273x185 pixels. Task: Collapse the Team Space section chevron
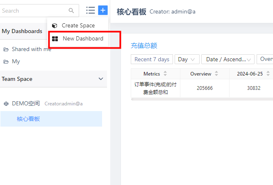tap(101, 79)
